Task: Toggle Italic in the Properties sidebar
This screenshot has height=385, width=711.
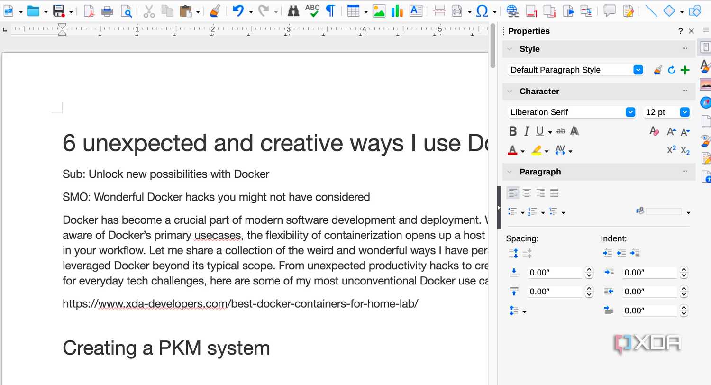Action: tap(526, 131)
